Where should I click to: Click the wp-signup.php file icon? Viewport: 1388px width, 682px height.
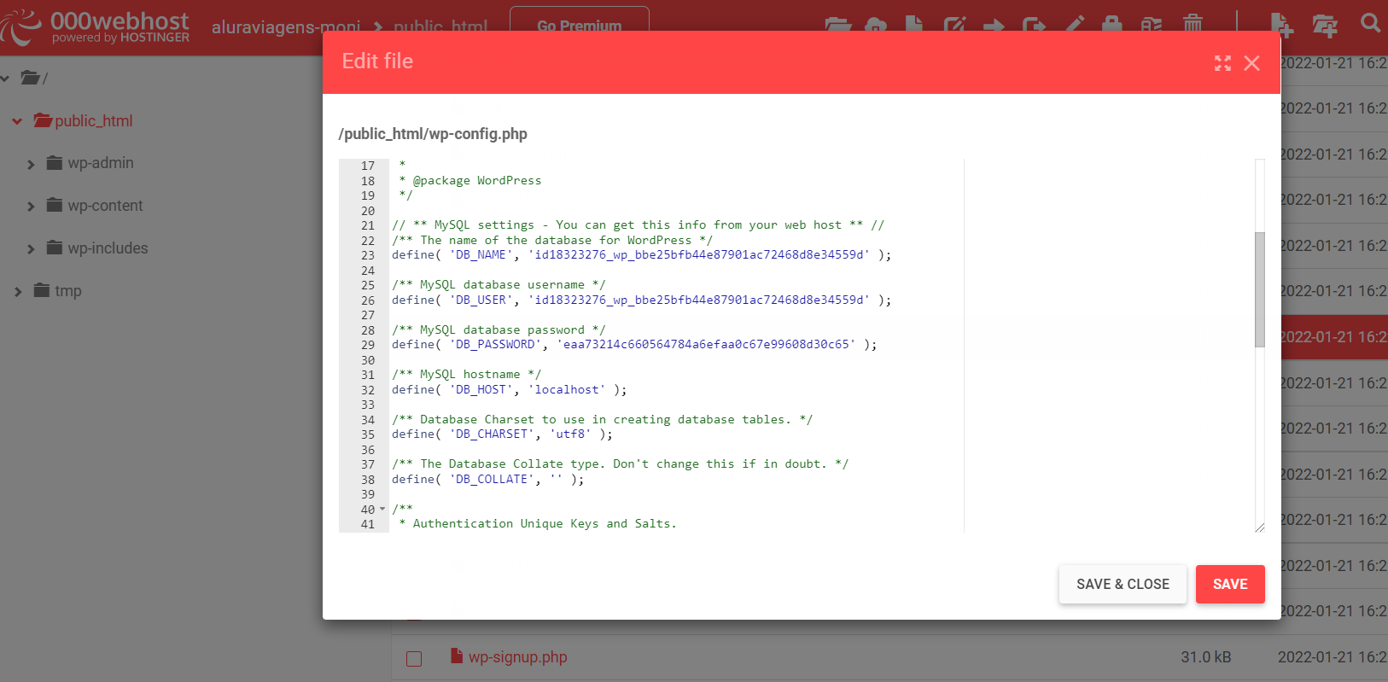coord(457,656)
